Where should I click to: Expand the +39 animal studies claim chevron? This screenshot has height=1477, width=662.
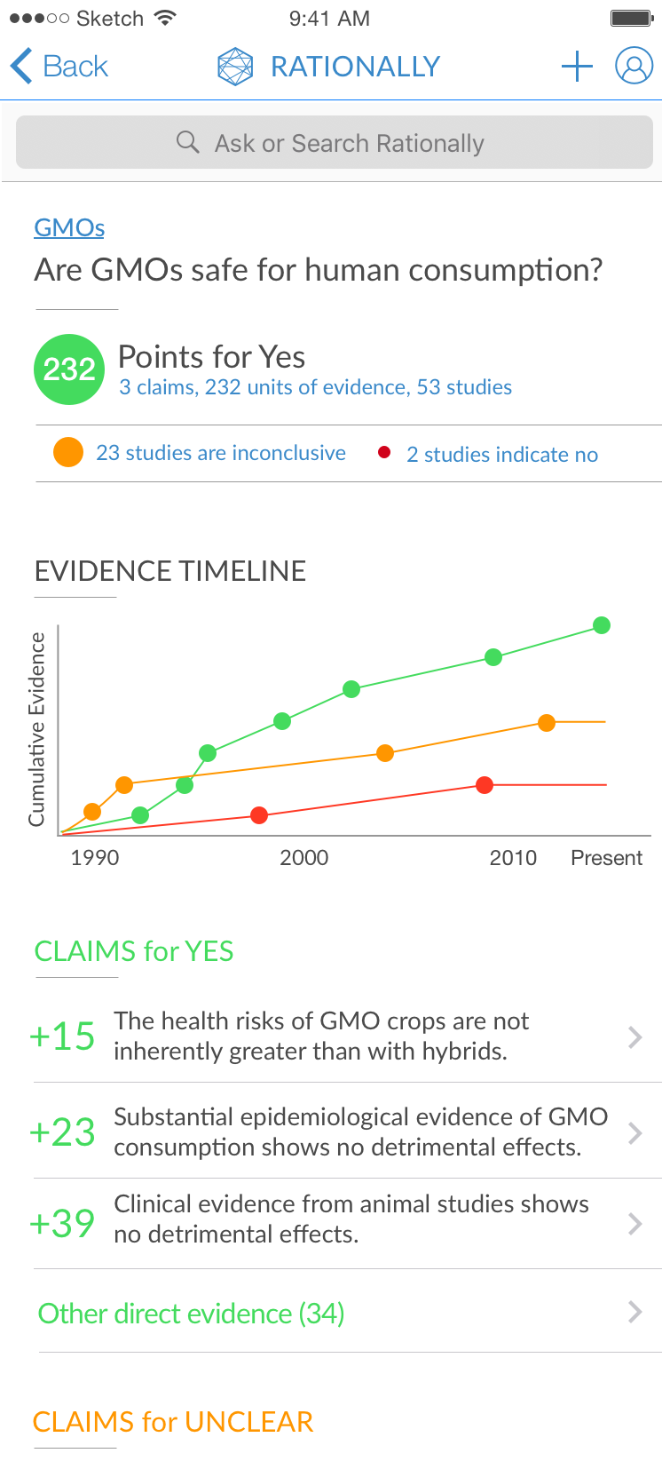pyautogui.click(x=634, y=1224)
